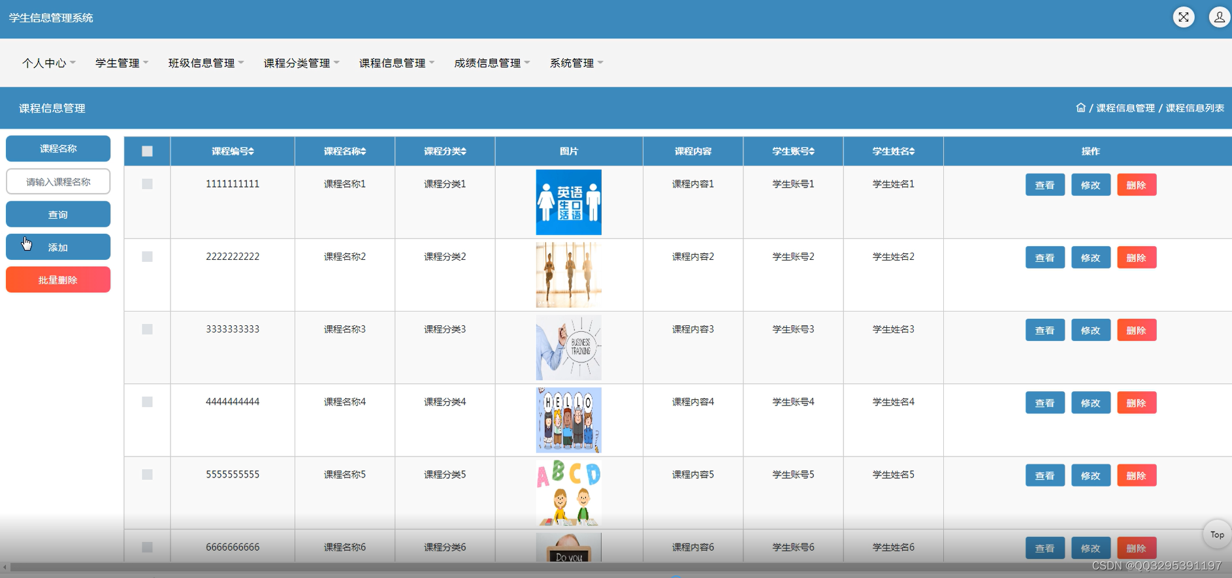Screen dimensions: 1232x578
Task: Expand the 学生管理 dropdown menu
Action: (122, 63)
